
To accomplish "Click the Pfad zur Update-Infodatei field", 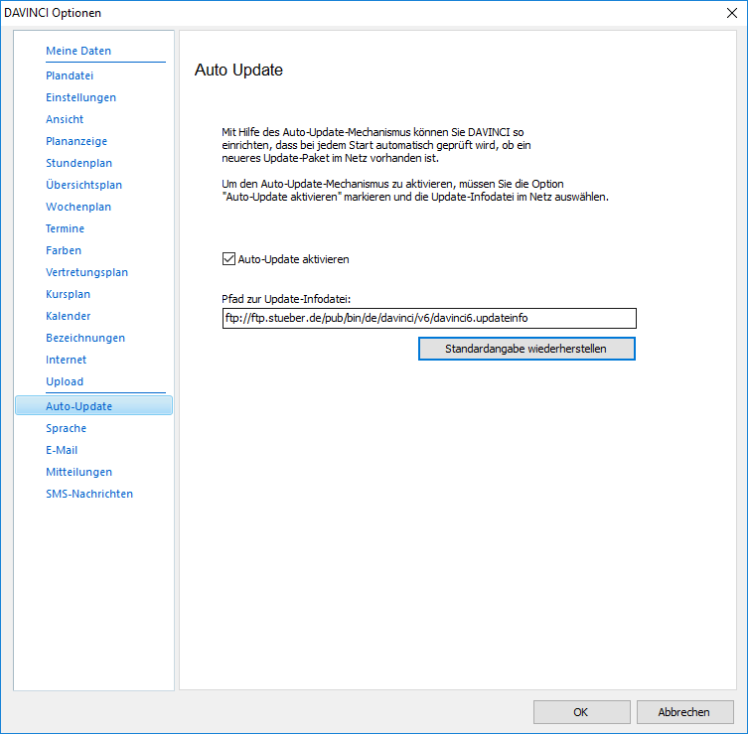I will tap(429, 318).
